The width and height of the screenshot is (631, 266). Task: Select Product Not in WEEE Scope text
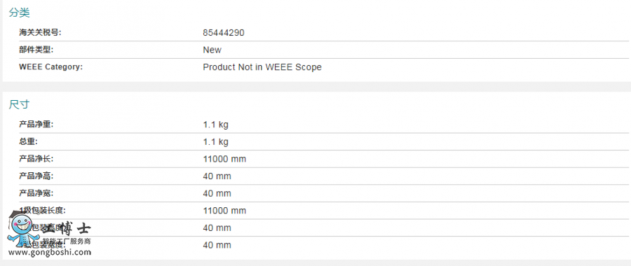coord(262,67)
